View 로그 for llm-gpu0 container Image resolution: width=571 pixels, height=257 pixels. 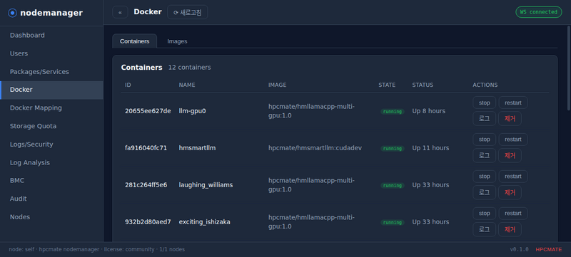click(x=485, y=118)
